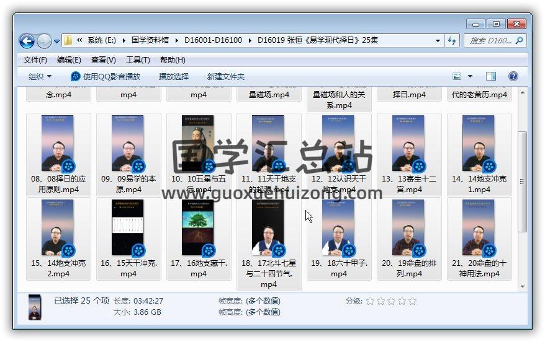Expand arrow after 系统 (E:) breadcrumb

[124, 41]
